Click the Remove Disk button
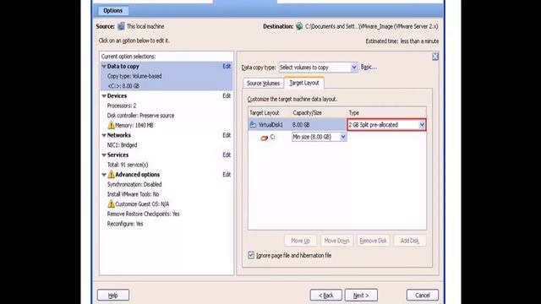The width and height of the screenshot is (541, 304). click(374, 241)
